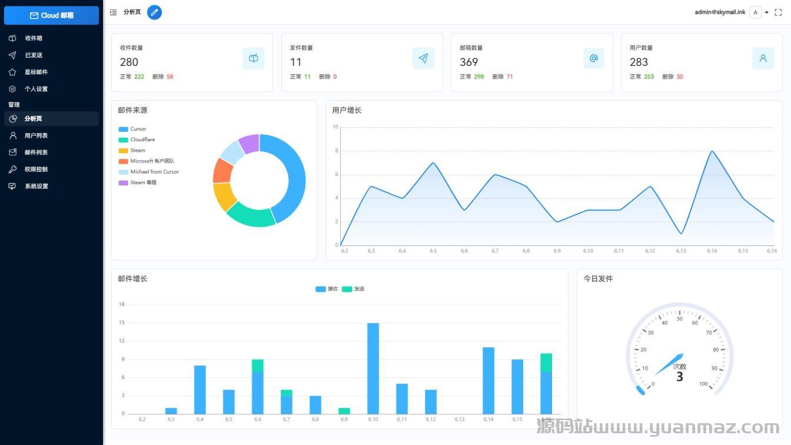Click the Steam yellow swatch in the legend
This screenshot has height=445, width=791.
(x=123, y=151)
